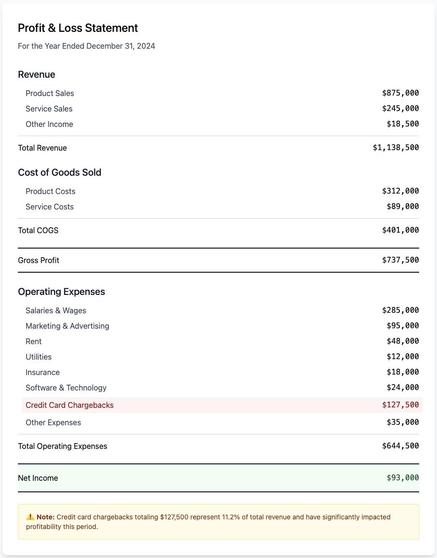Click the Operating Expenses section heading

pyautogui.click(x=61, y=292)
